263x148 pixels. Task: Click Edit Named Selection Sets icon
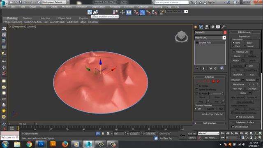161,12
